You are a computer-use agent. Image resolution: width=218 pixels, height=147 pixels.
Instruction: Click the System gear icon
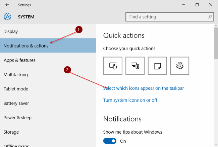click(7, 17)
